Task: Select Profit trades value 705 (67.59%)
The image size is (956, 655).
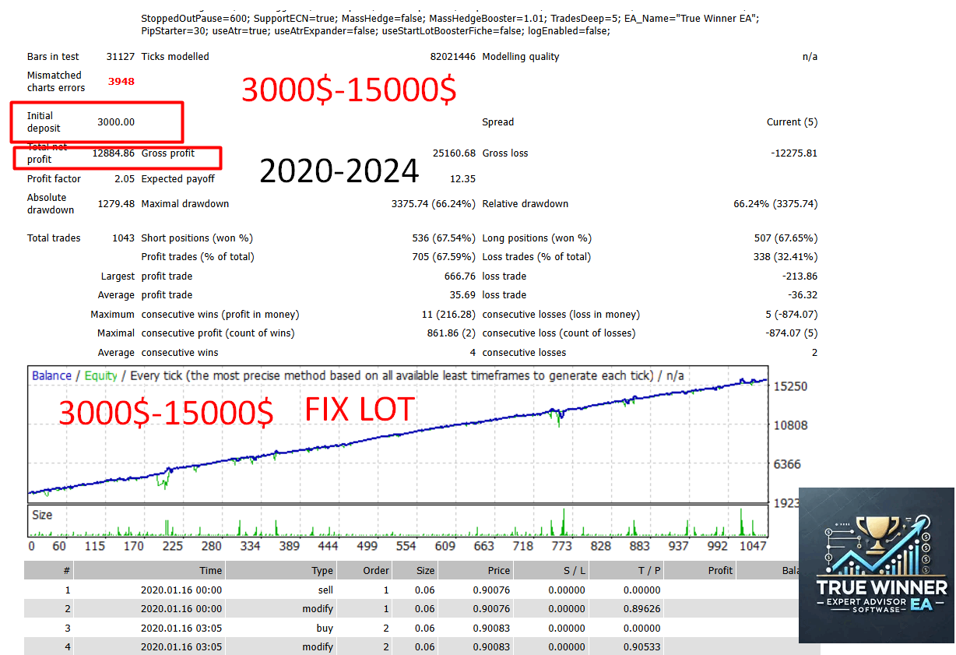Action: pos(444,257)
